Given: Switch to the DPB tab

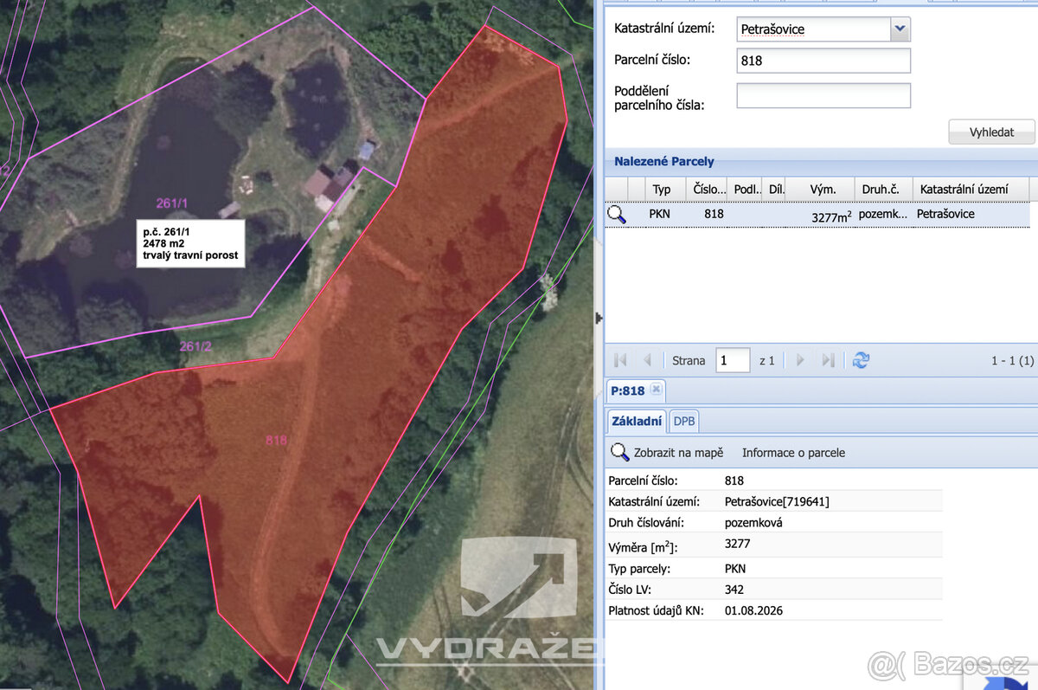Looking at the screenshot, I should 684,422.
